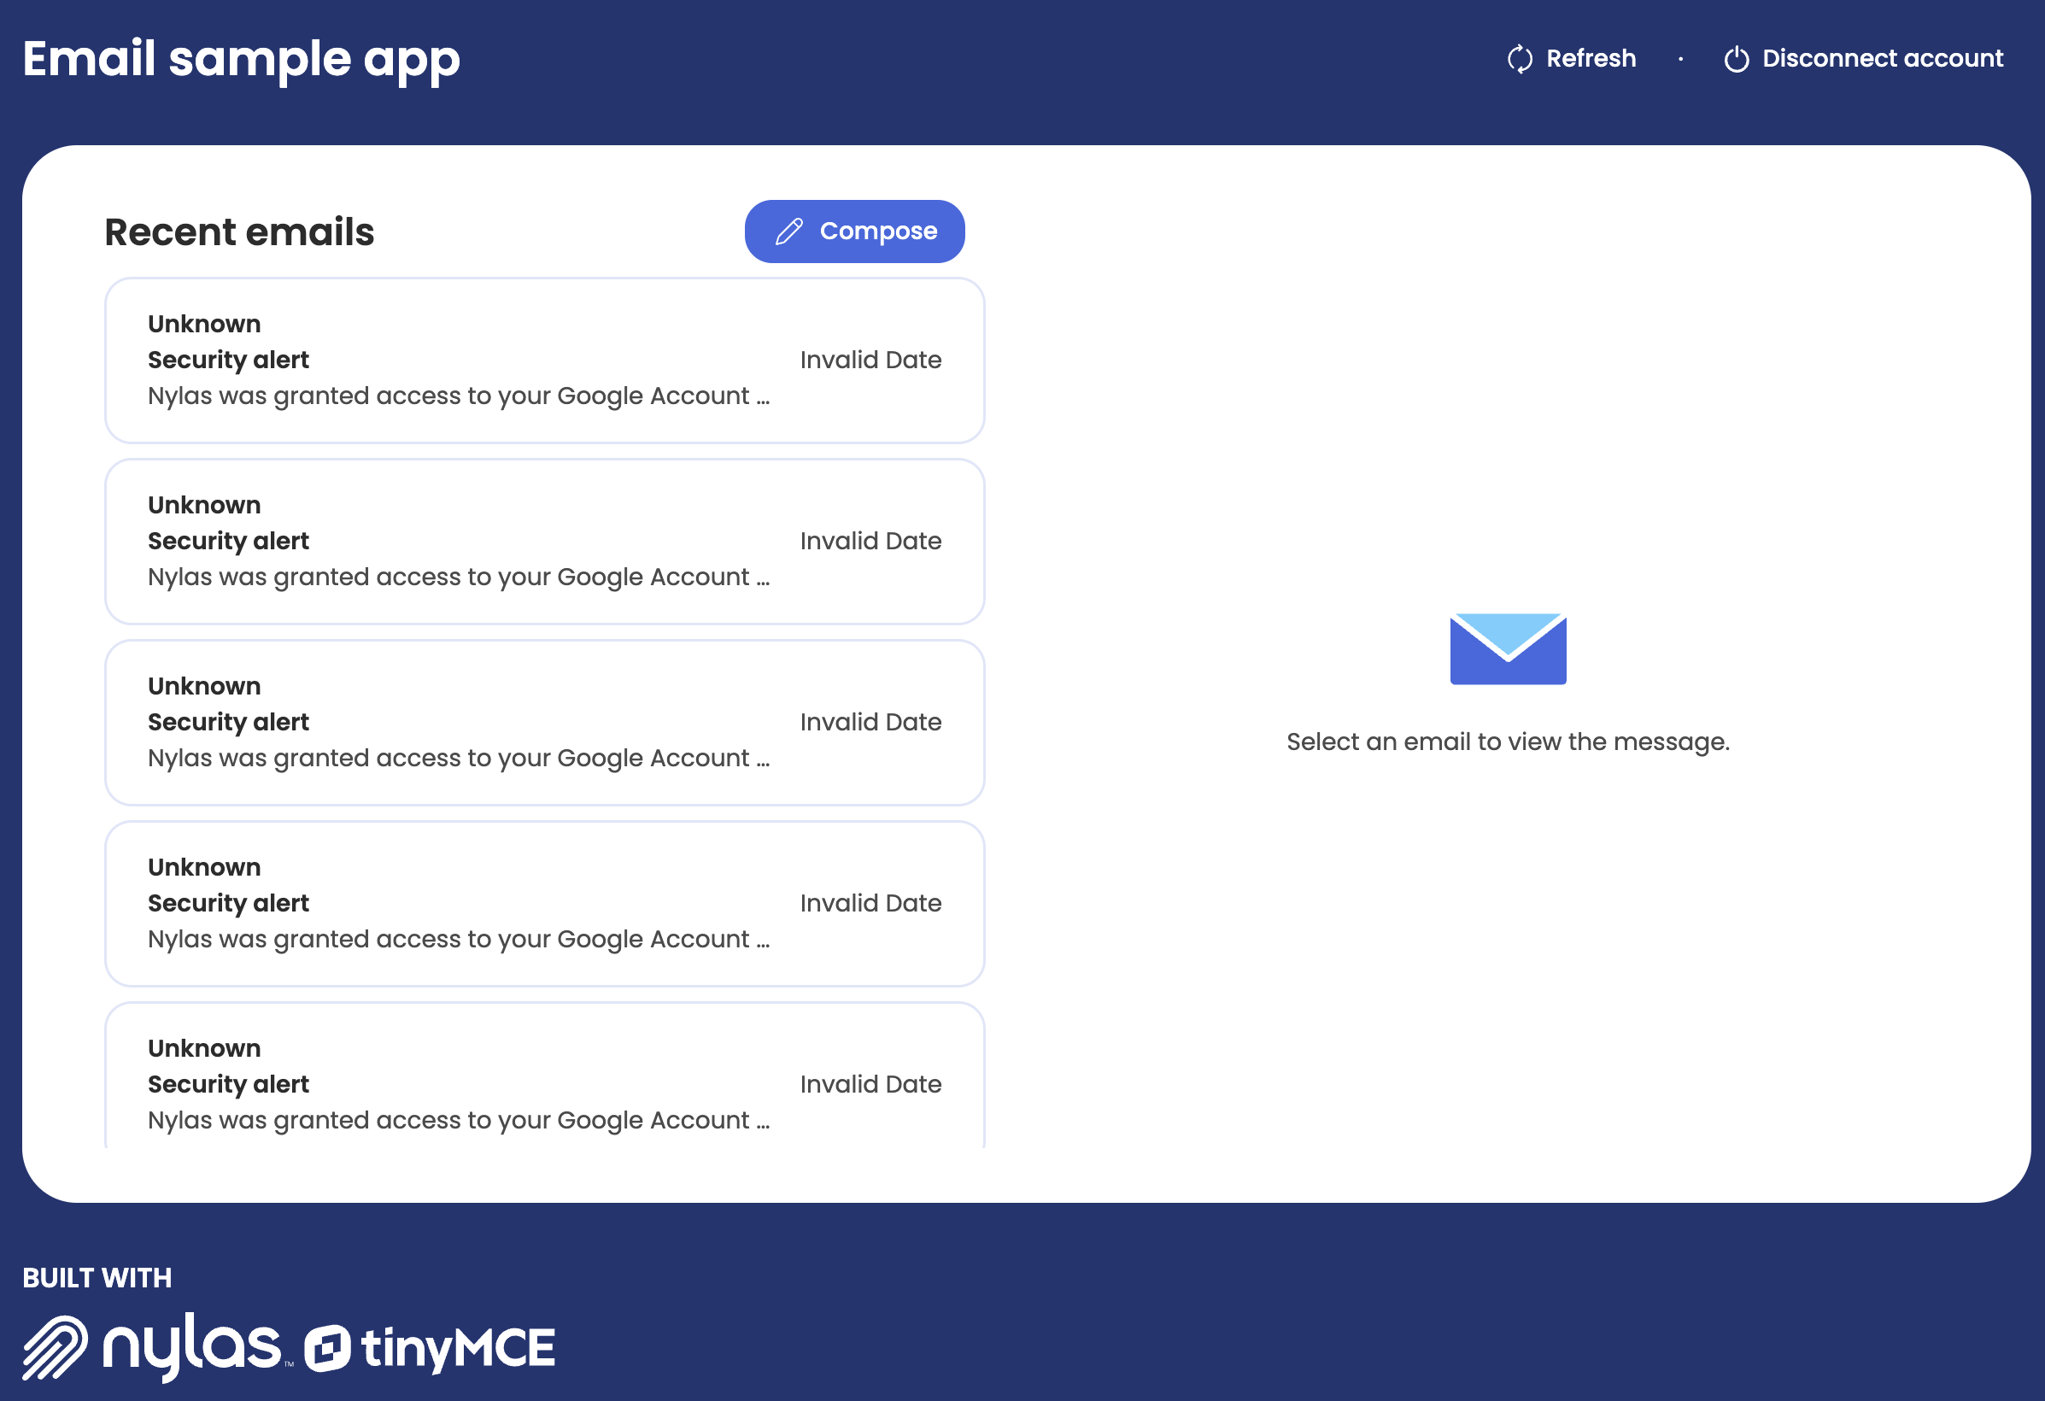
Task: Open the third Security alert email card
Action: (x=545, y=723)
